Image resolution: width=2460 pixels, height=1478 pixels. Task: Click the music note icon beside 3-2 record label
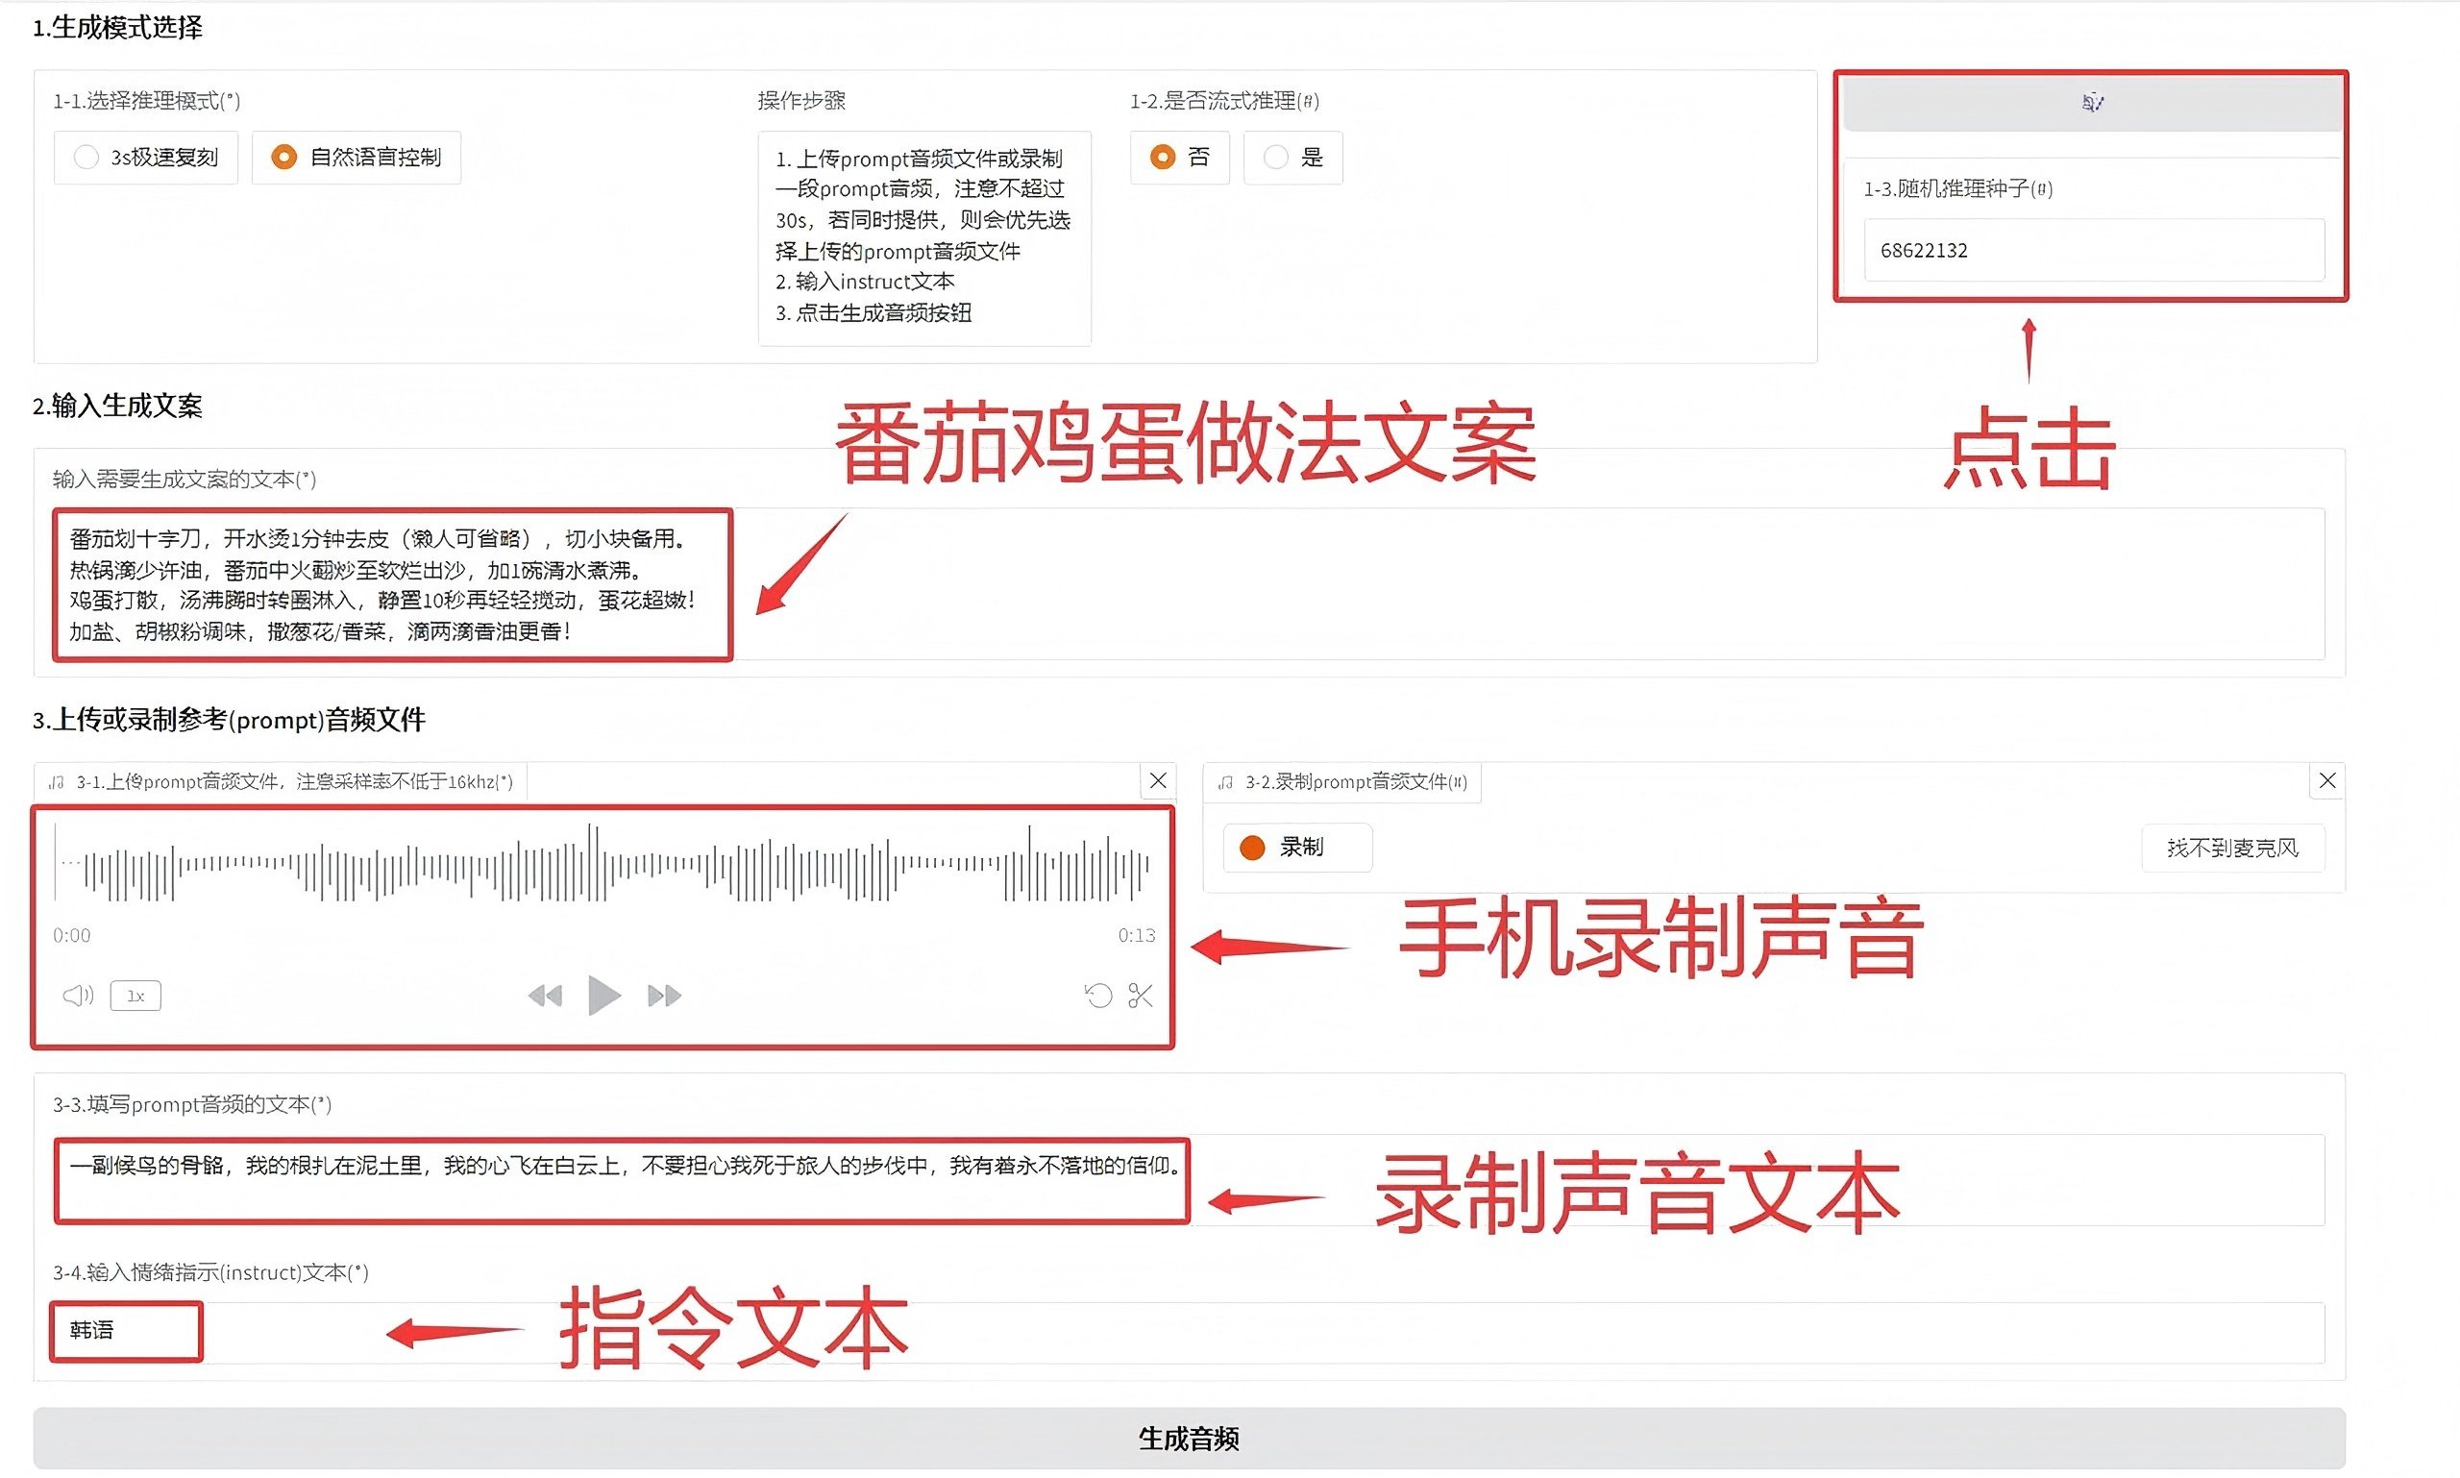click(x=1225, y=783)
